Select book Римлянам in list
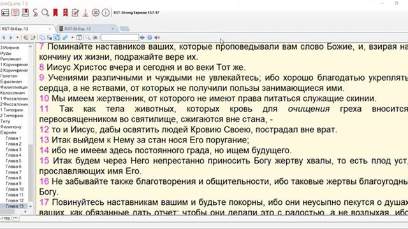 pyautogui.click(x=10, y=59)
